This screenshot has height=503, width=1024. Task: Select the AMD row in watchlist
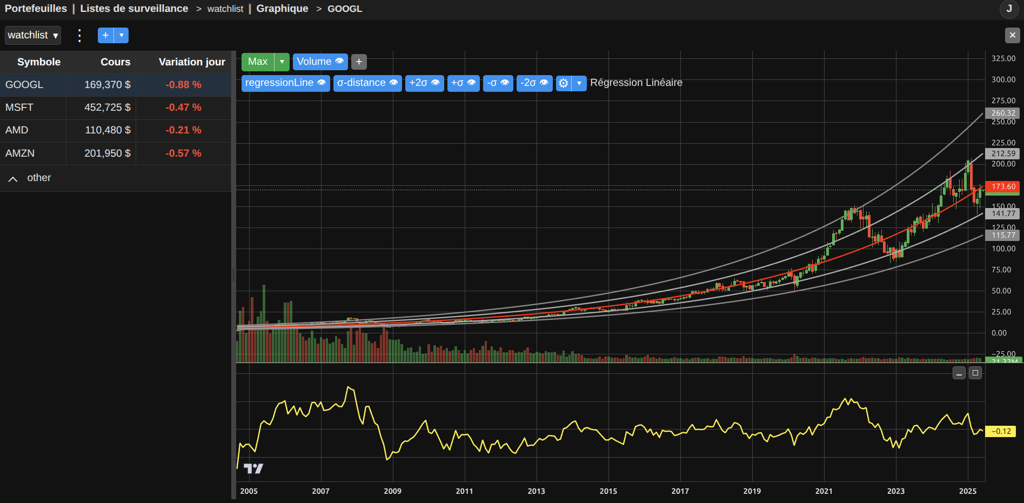click(x=116, y=130)
